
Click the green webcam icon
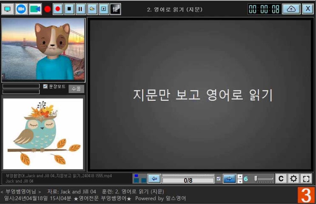point(35,8)
